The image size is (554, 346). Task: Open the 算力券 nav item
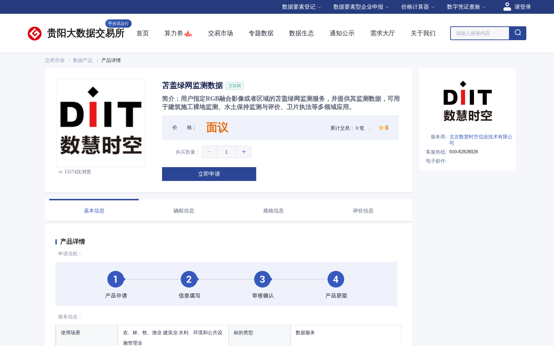click(173, 33)
